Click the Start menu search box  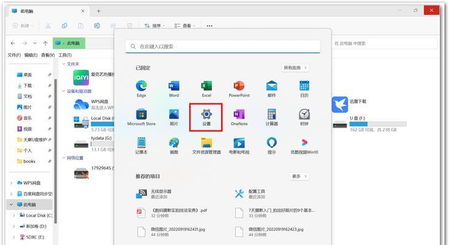coord(222,47)
